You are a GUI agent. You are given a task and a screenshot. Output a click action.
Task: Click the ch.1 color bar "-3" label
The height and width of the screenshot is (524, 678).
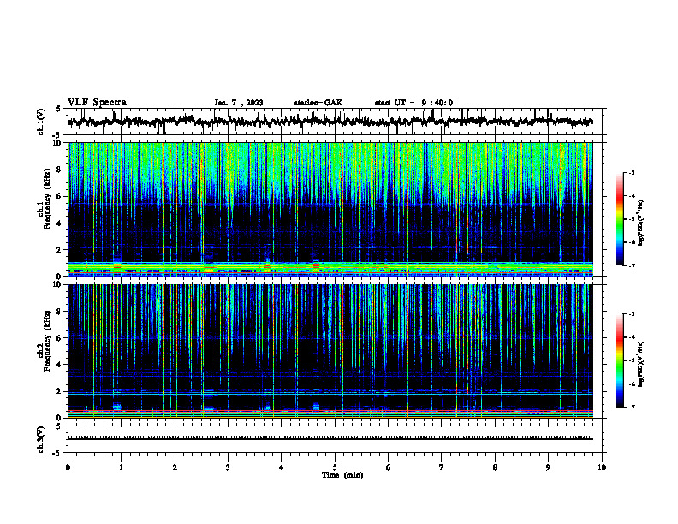click(x=632, y=173)
